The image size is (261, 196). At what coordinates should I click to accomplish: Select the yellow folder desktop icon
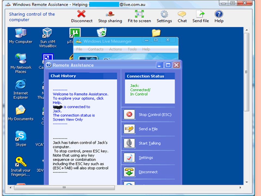click(156, 33)
